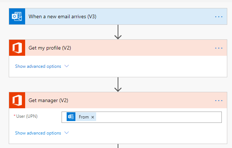Click the arrow between Get my profile and Get manager

118,85
